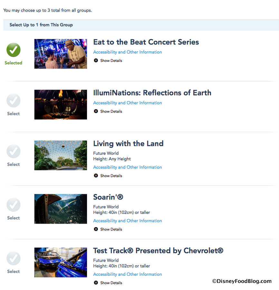Select the Living with the Land checkmark

(x=14, y=151)
